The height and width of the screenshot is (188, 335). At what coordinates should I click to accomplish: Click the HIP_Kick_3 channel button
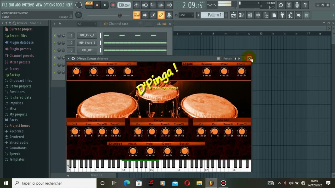[x=87, y=35]
